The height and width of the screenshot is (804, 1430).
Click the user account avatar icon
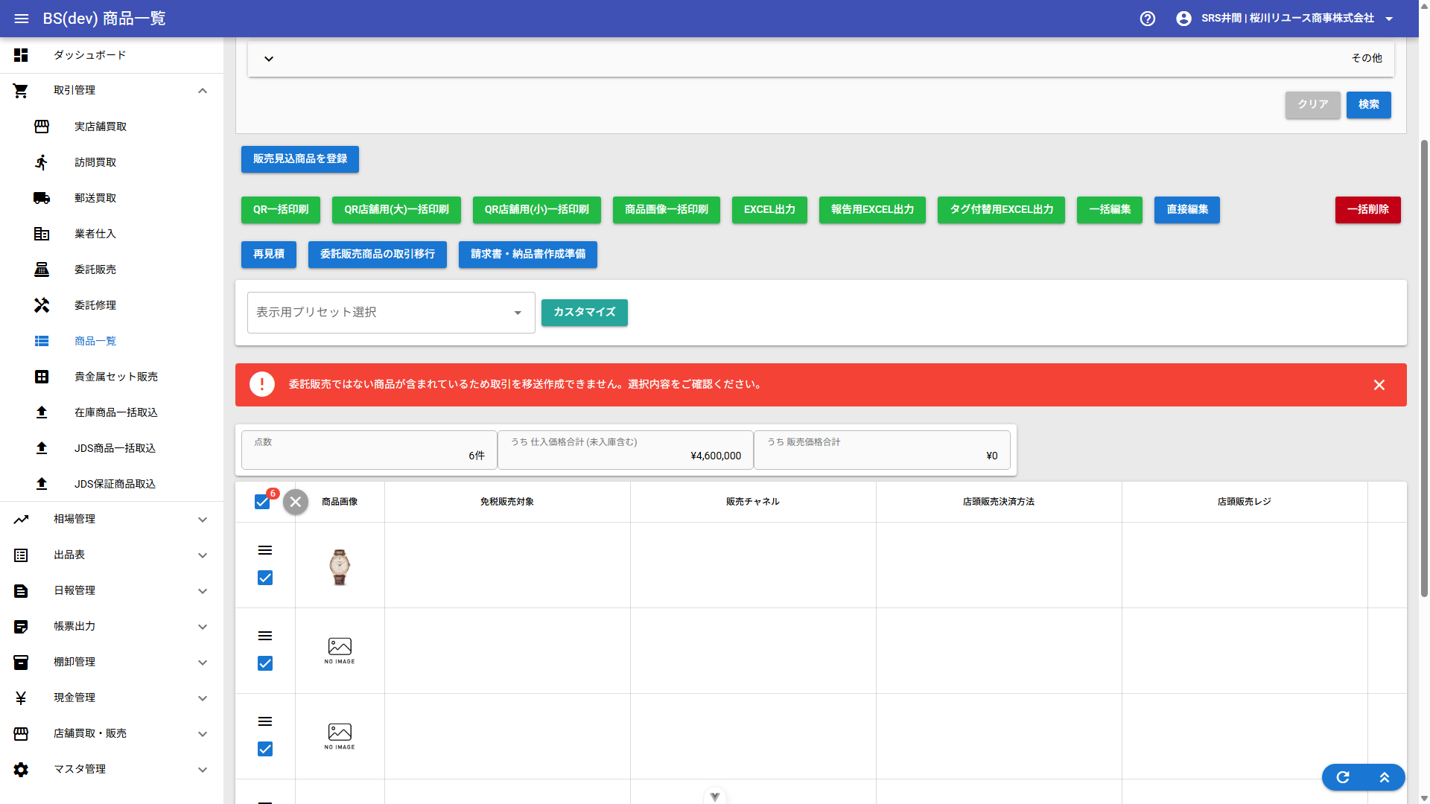point(1183,19)
